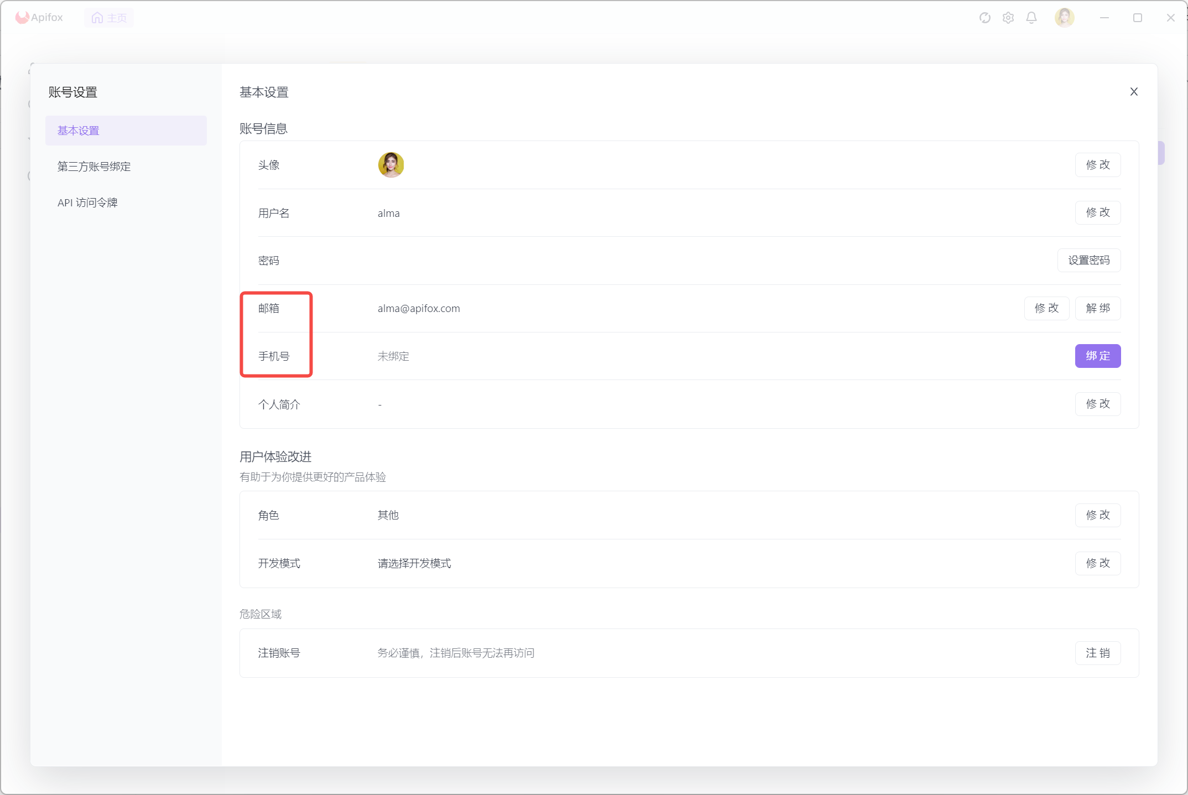Open the settings gear icon

pos(1008,18)
